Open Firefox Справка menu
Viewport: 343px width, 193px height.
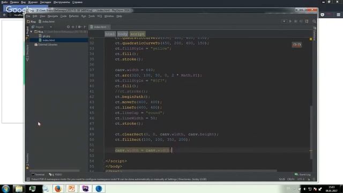(x=77, y=2)
